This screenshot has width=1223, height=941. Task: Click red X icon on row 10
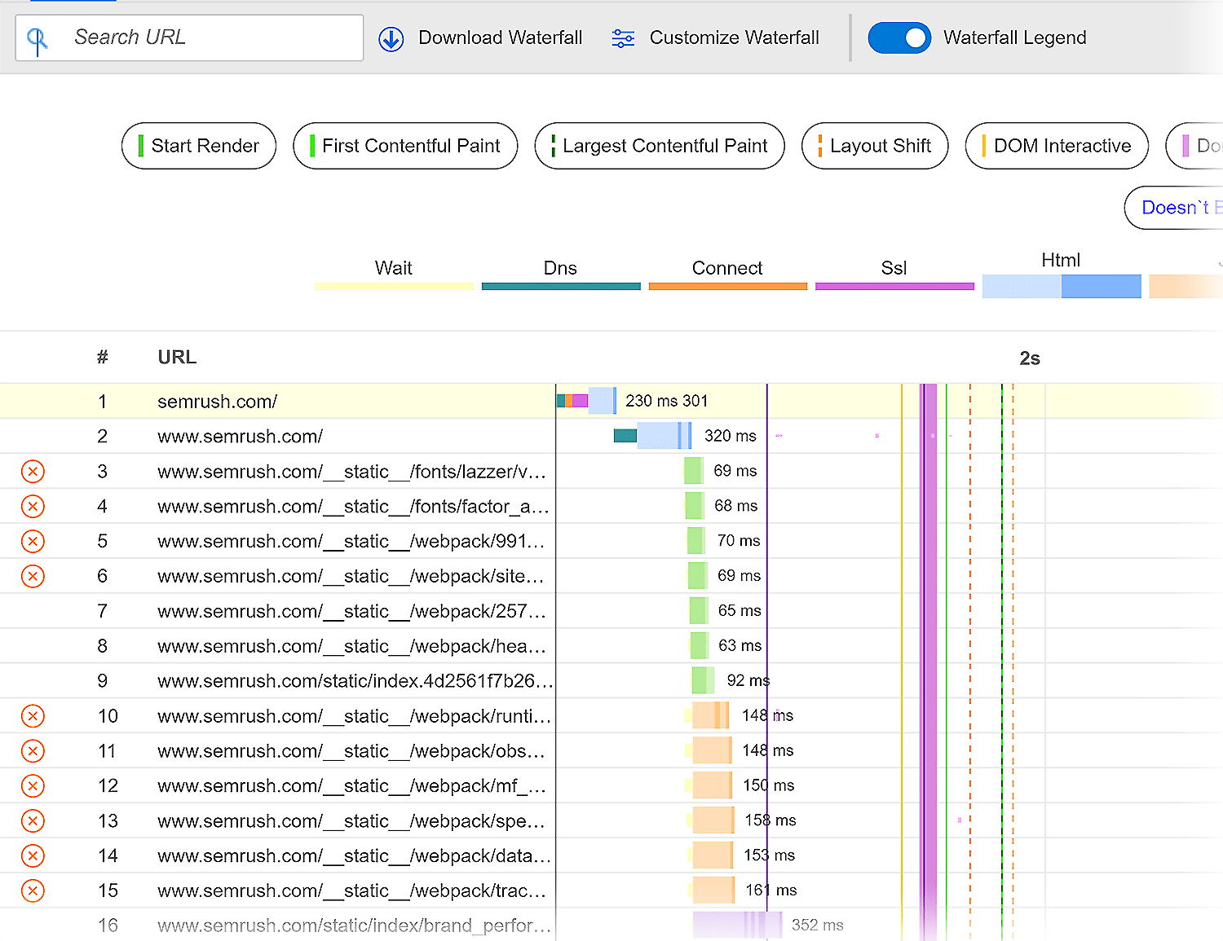click(x=33, y=716)
